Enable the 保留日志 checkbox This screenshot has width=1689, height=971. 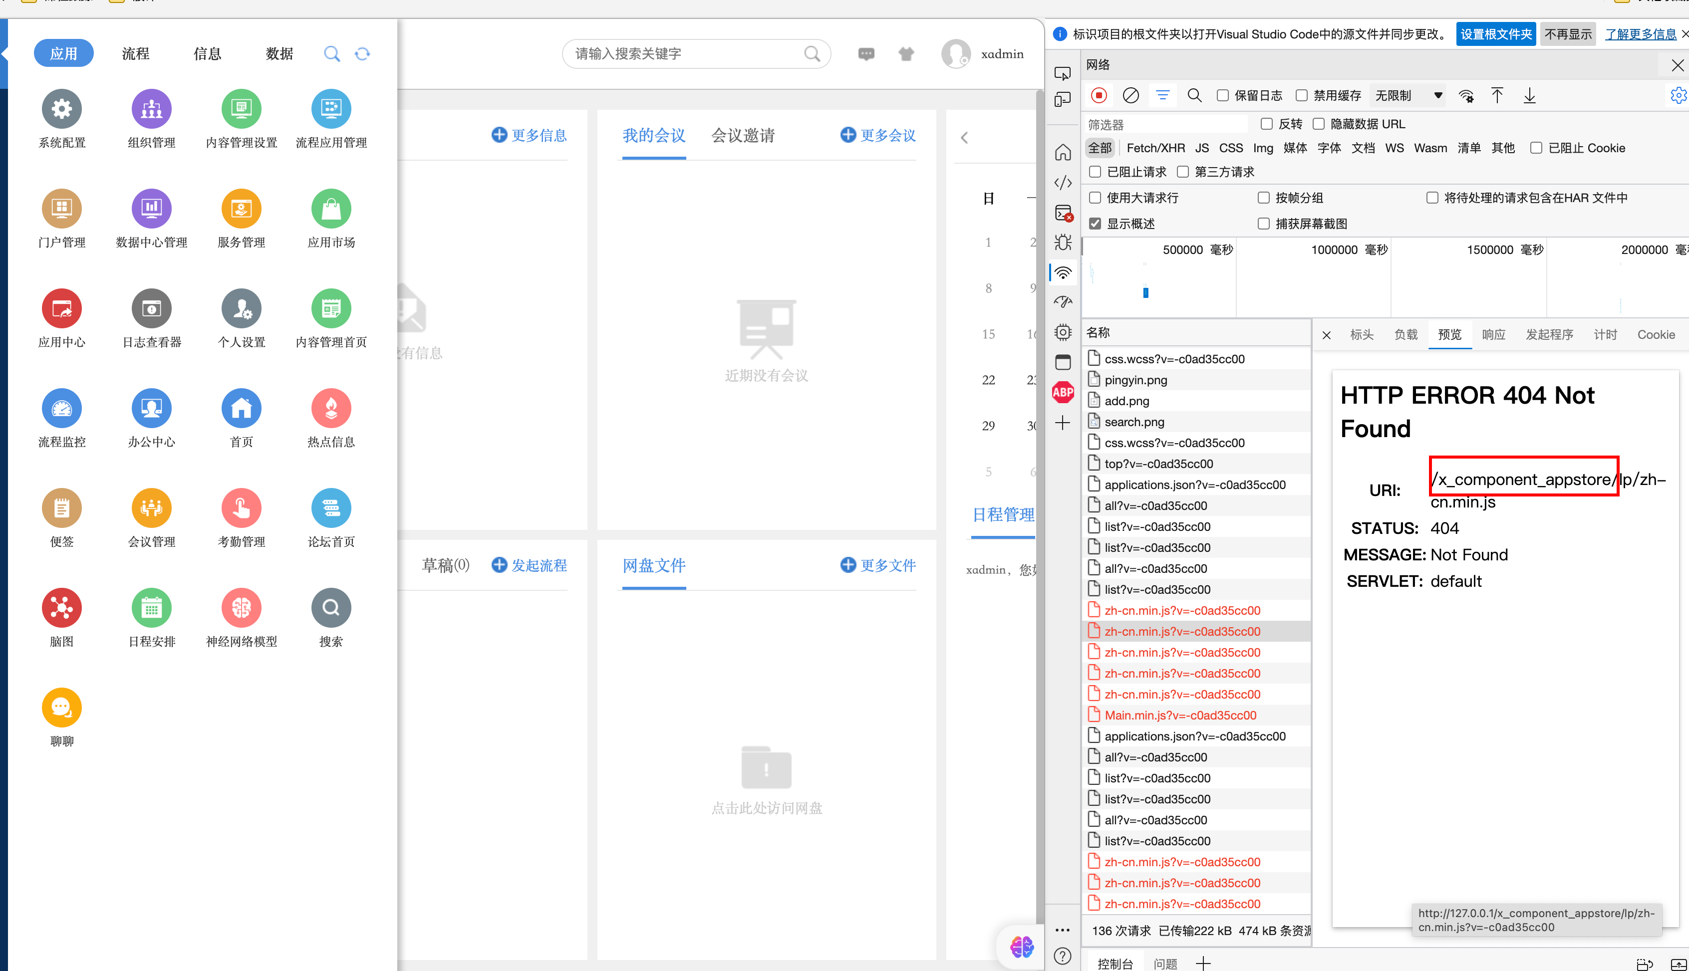point(1223,95)
